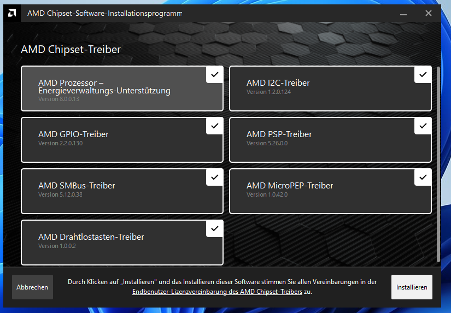Image resolution: width=451 pixels, height=313 pixels.
Task: Select the AMD GPIO-Treiber title text
Action: 73,134
